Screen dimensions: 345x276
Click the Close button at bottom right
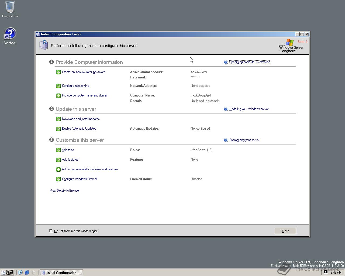(x=285, y=231)
